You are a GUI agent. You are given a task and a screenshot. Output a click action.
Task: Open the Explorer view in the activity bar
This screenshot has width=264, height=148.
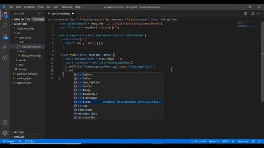pyautogui.click(x=5, y=15)
